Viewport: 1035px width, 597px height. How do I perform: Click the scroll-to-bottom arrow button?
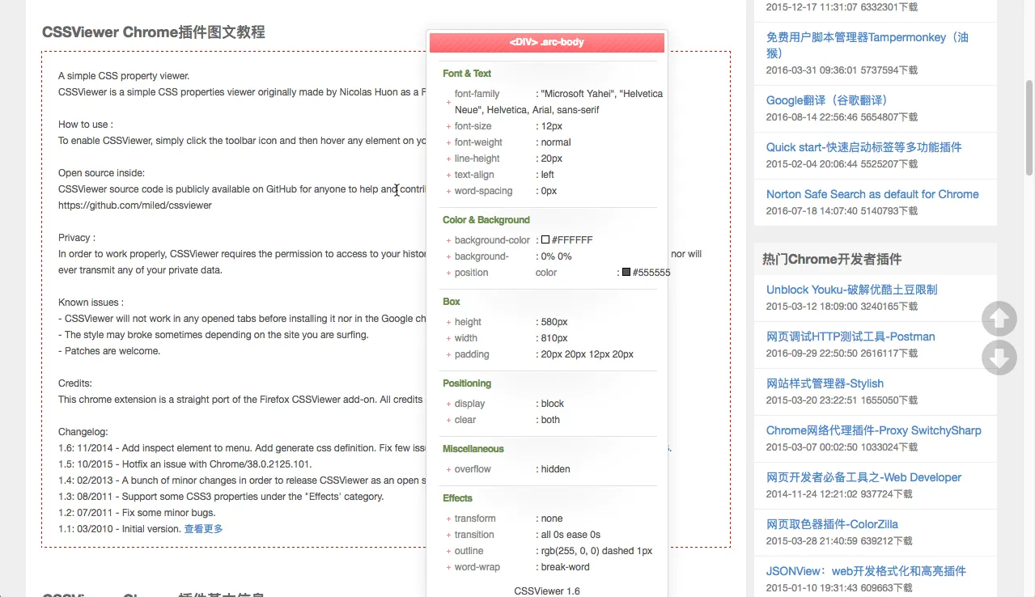coord(999,358)
